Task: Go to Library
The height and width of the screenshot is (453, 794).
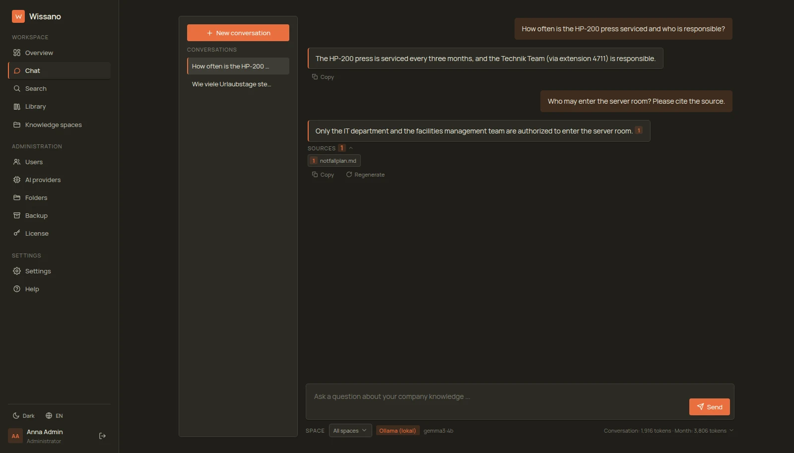Action: click(x=59, y=106)
